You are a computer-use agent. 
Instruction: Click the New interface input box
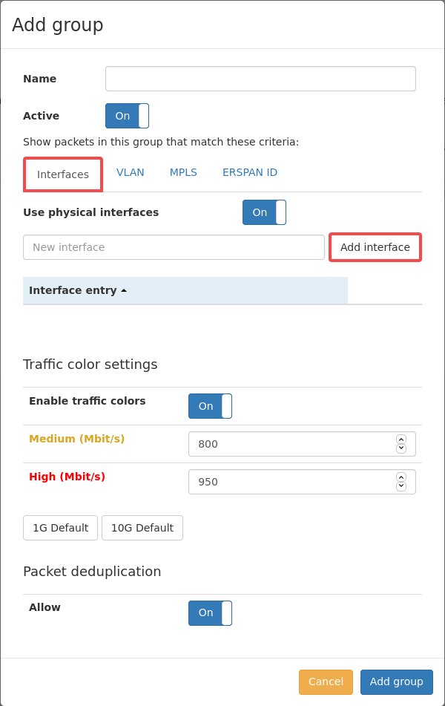coord(174,247)
